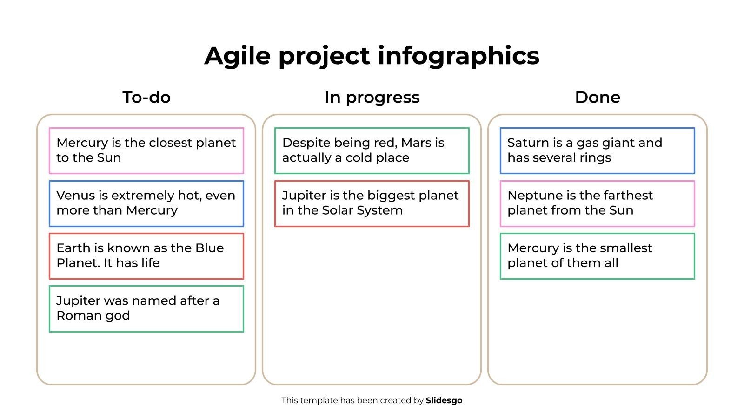
Task: Click empty space in To-do column
Action: point(146,358)
